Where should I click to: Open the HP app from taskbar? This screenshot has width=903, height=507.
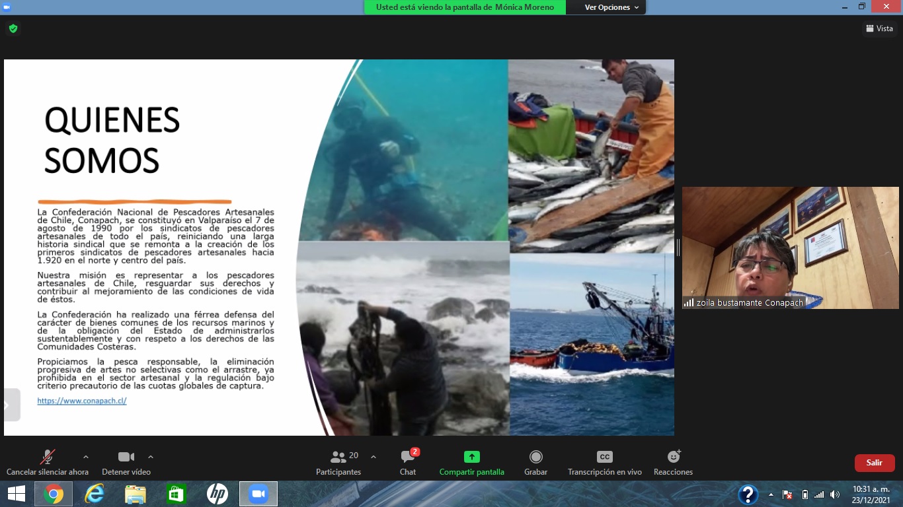coord(217,494)
